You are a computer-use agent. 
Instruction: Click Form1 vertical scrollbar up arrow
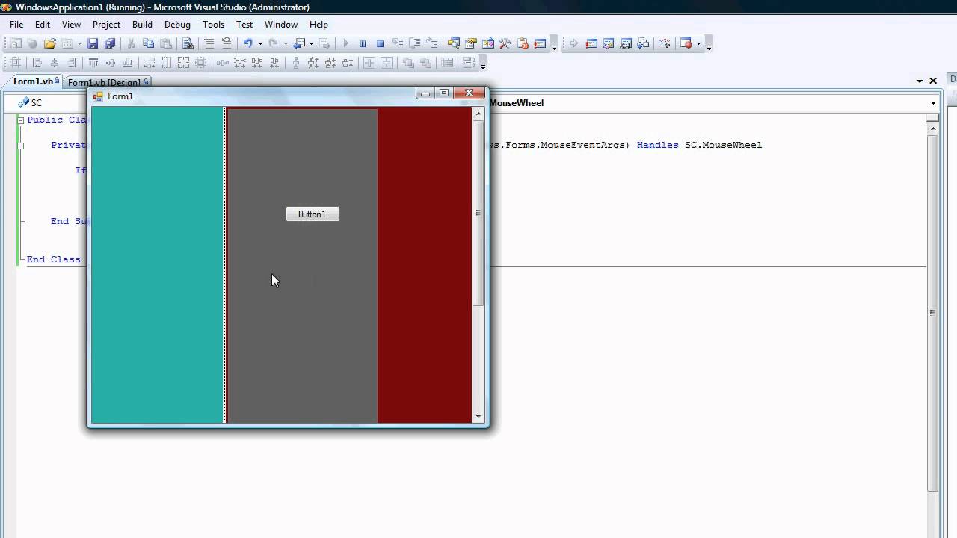pos(478,114)
